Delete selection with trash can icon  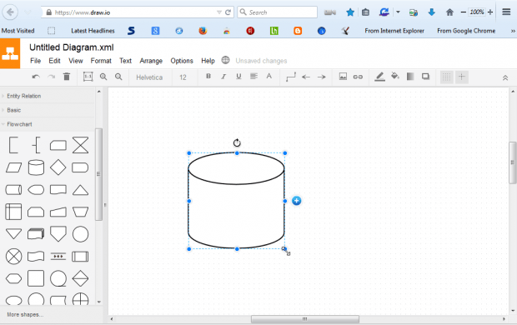pyautogui.click(x=67, y=77)
